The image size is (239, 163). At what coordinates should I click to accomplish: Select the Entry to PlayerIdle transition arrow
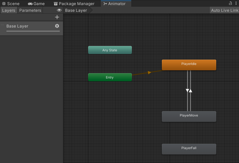click(x=149, y=72)
